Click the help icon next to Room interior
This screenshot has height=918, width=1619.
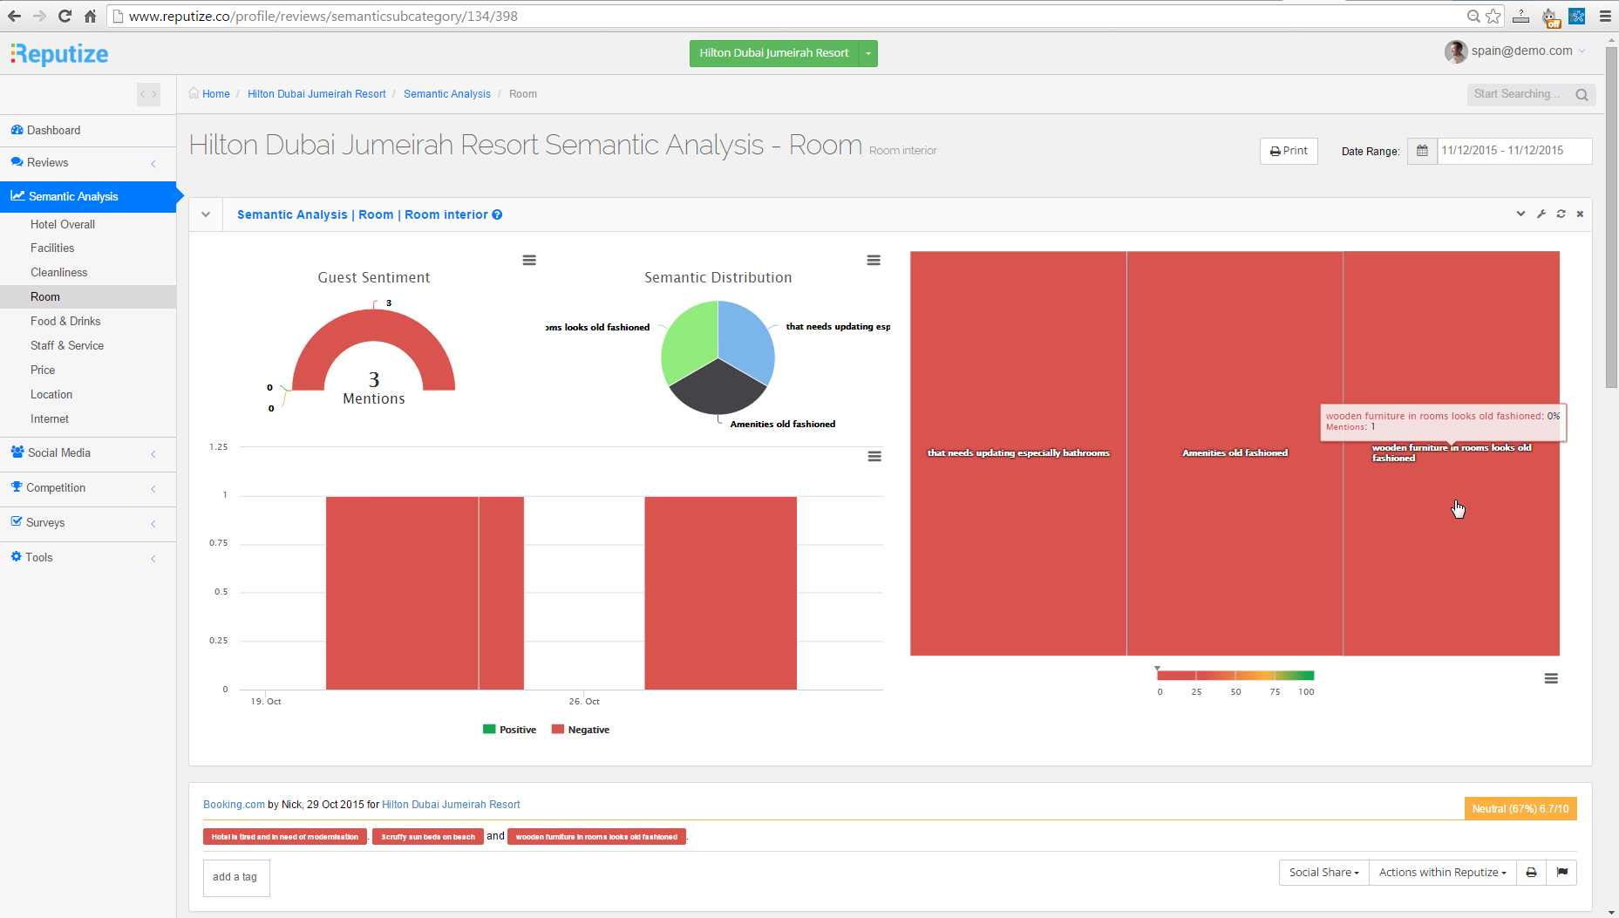click(497, 215)
